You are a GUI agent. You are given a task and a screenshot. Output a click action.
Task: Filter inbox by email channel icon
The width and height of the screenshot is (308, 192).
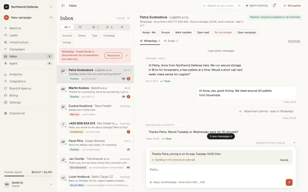[x=80, y=27]
